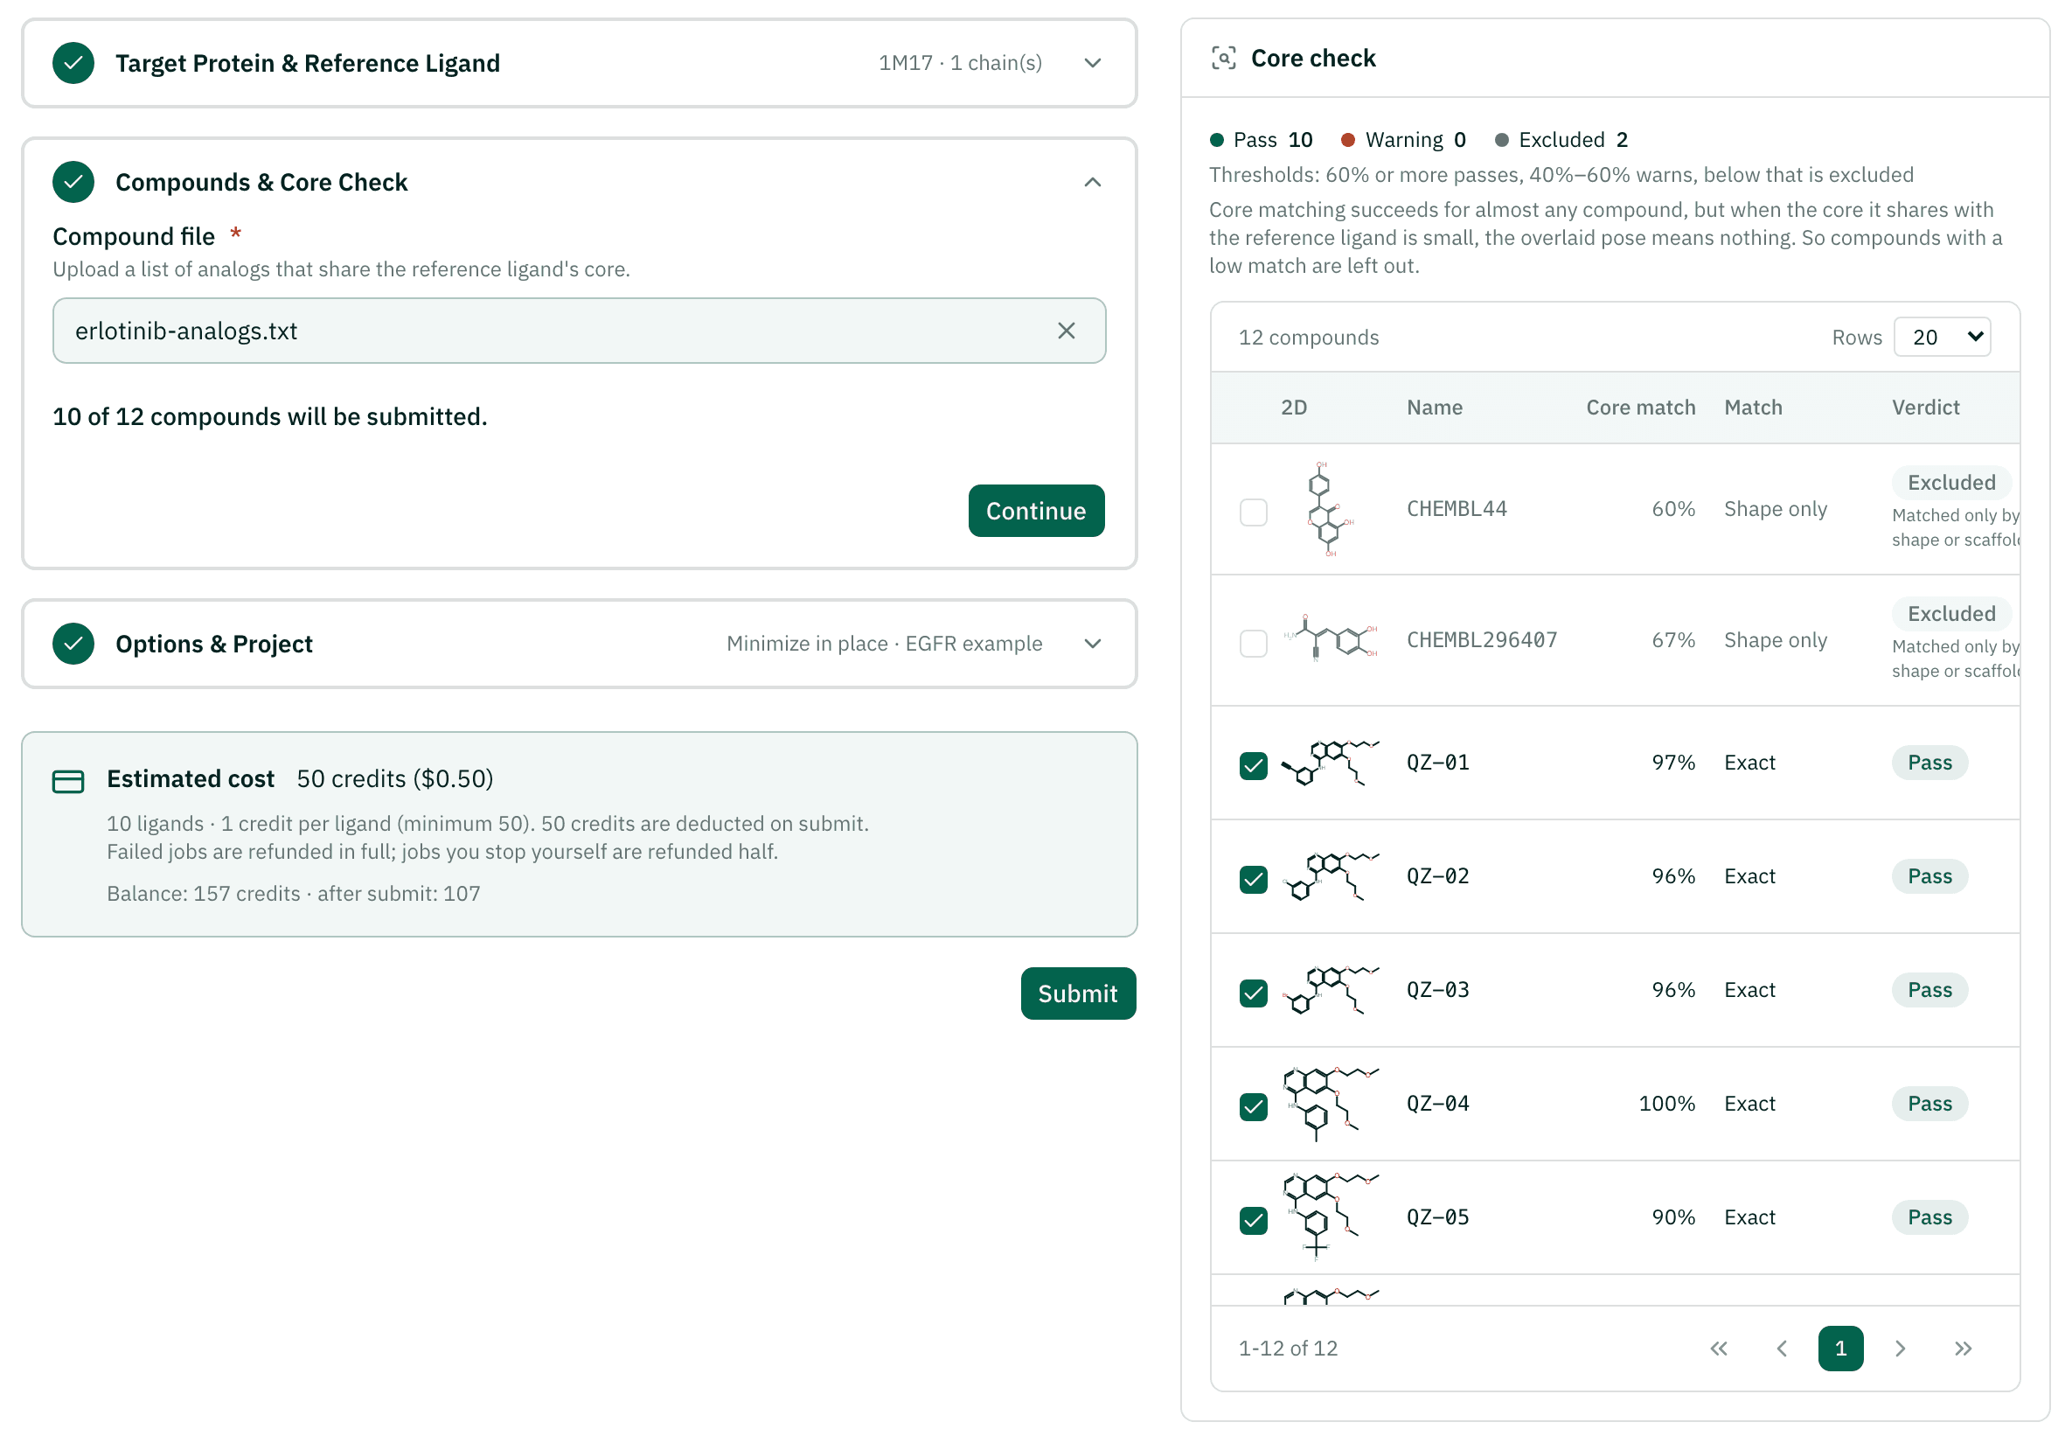Open the Rows per page dropdown
This screenshot has height=1443, width=2072.
pyautogui.click(x=1942, y=337)
